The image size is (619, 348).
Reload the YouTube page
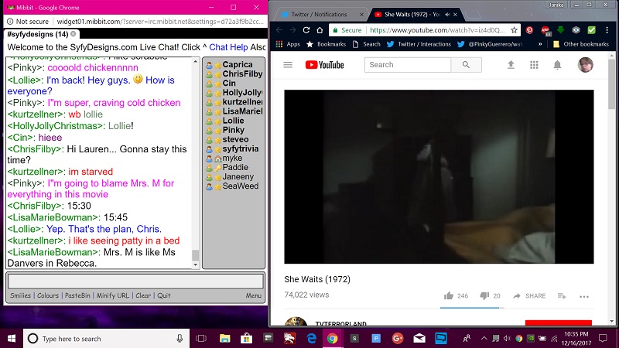(x=306, y=30)
